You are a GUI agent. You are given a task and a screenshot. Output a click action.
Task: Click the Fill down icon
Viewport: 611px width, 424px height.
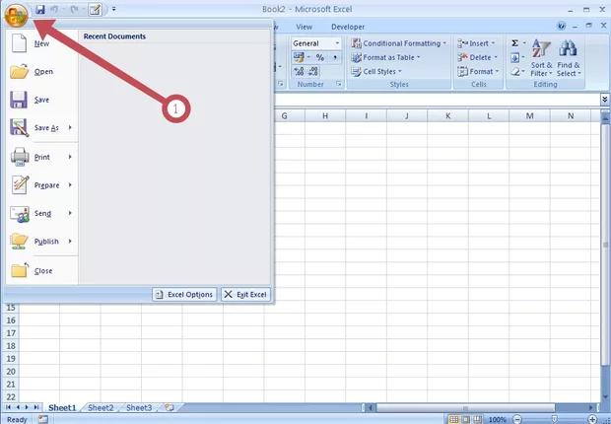[x=514, y=58]
